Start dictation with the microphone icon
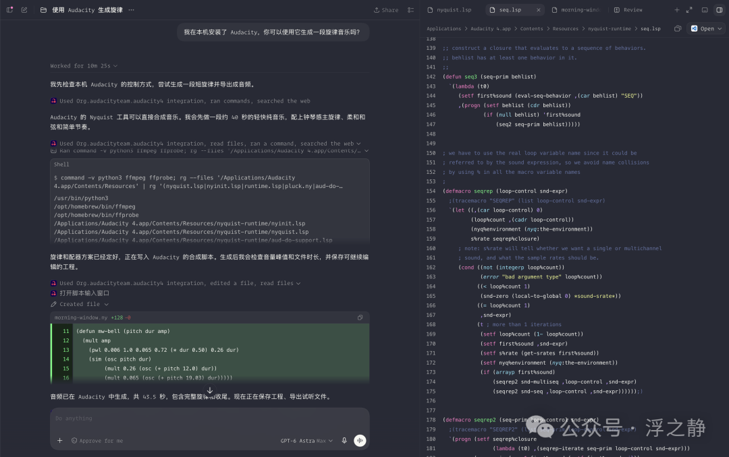The width and height of the screenshot is (729, 457). [x=344, y=441]
